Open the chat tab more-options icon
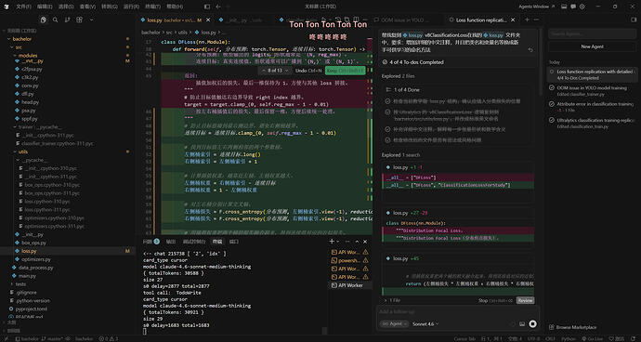Viewport: 641px width, 342px height. tap(536, 20)
